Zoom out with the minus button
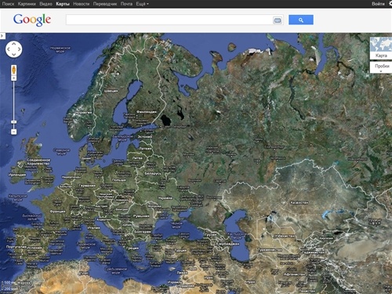The width and height of the screenshot is (392, 294). tap(13, 132)
